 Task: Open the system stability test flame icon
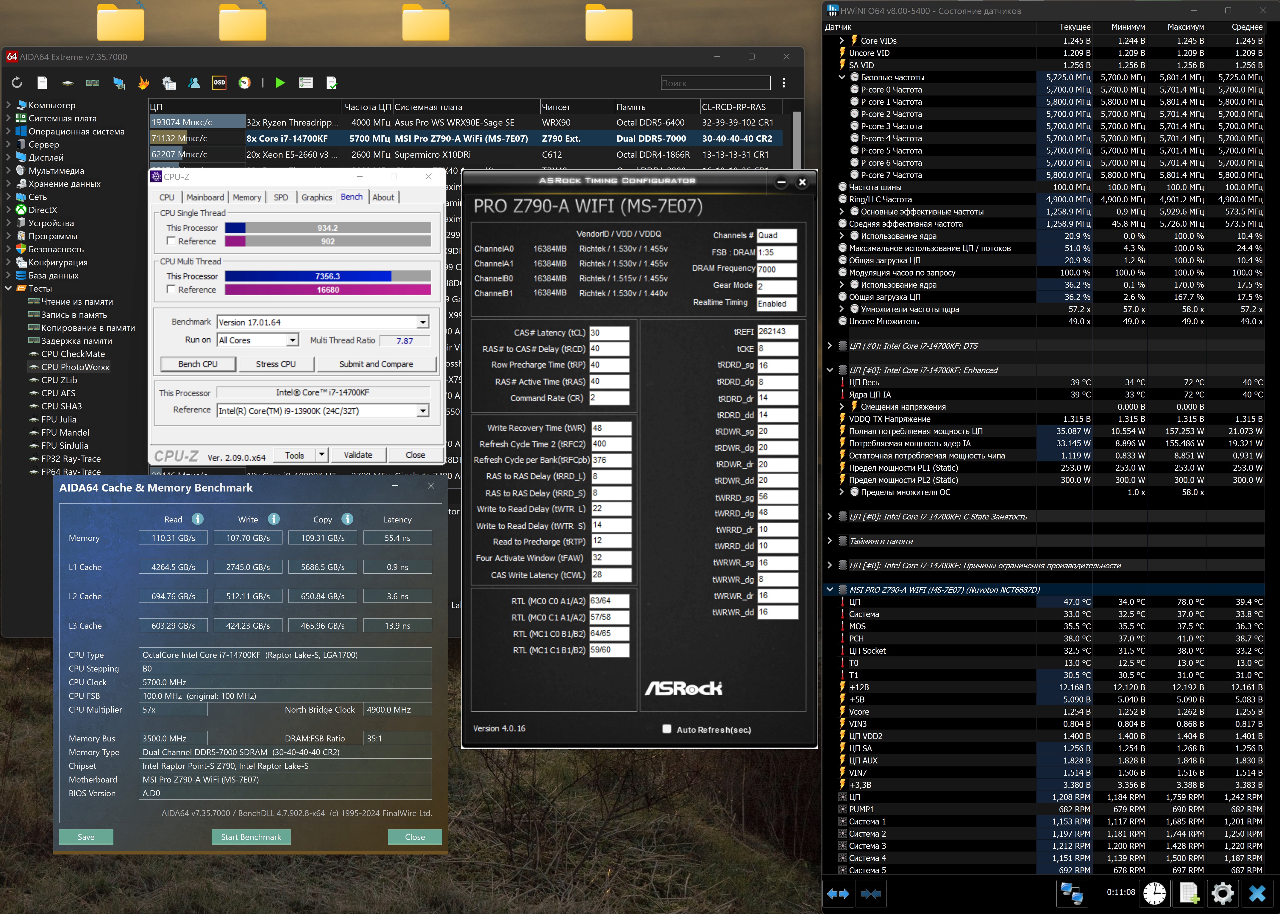click(143, 83)
